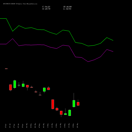Click the green upper indicator line
The image size is (132, 132).
click(56, 34)
